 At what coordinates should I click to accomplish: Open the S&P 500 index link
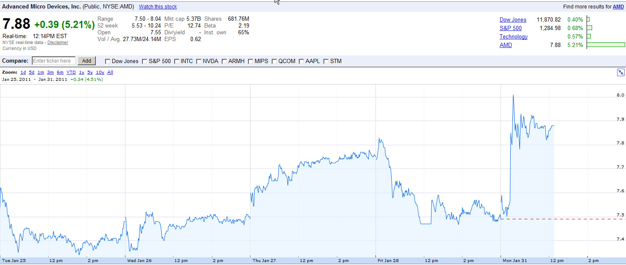click(510, 28)
